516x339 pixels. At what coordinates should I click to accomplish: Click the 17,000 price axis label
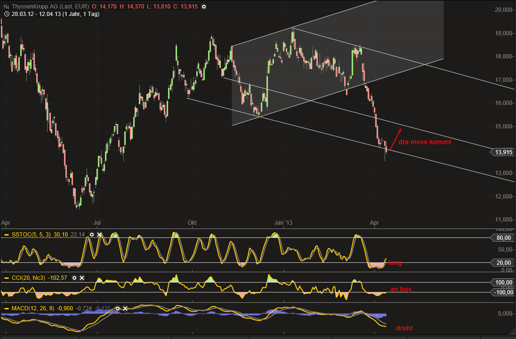(503, 80)
